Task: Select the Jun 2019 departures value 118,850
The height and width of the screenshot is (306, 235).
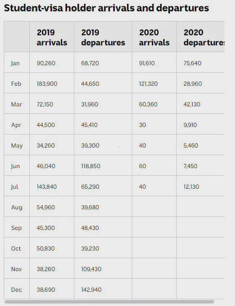Action: 91,166
